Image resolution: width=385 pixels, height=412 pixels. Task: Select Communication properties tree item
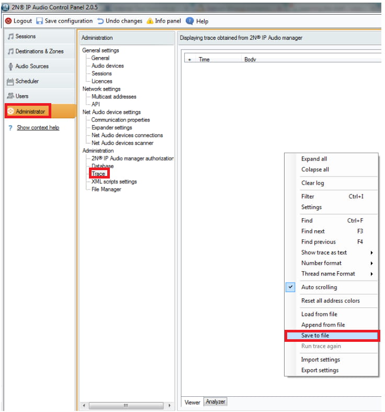(120, 119)
